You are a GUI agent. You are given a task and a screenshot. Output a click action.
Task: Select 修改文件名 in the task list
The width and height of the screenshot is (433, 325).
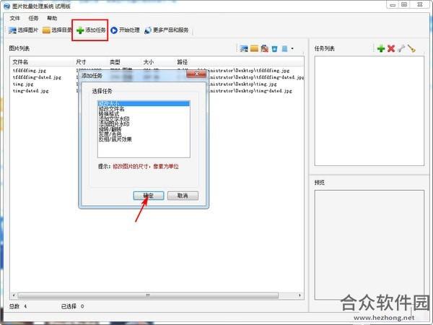pos(112,109)
